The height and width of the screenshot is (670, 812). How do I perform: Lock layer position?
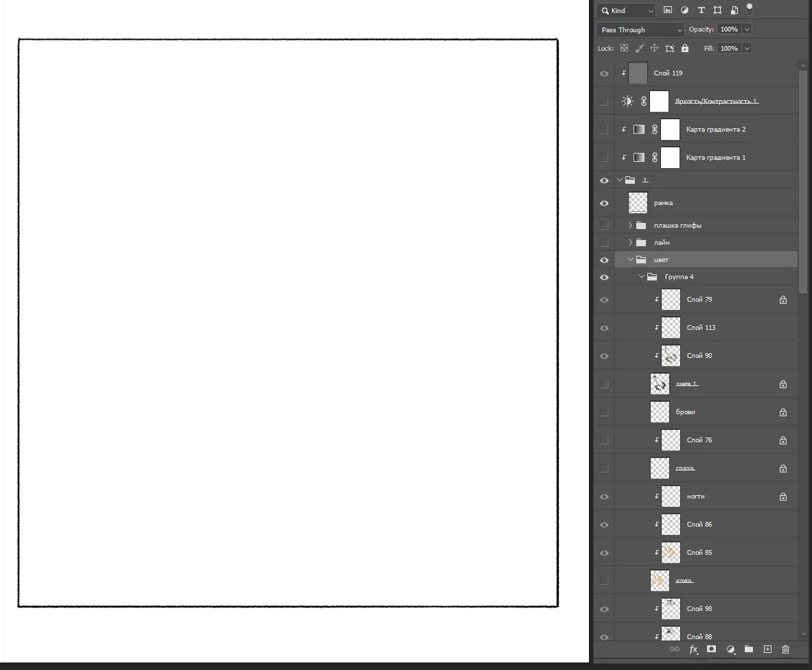coord(655,48)
